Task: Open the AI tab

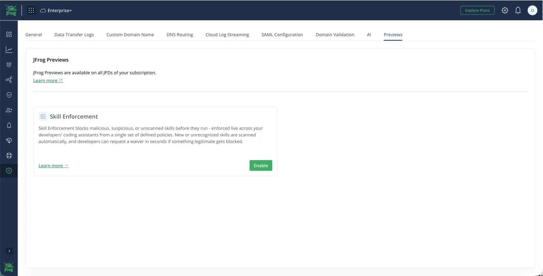Action: tap(369, 35)
